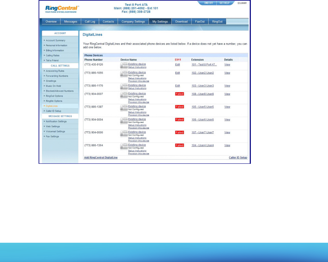The height and width of the screenshot is (262, 328).
Task: Open the Messages tab
Action: point(71,22)
